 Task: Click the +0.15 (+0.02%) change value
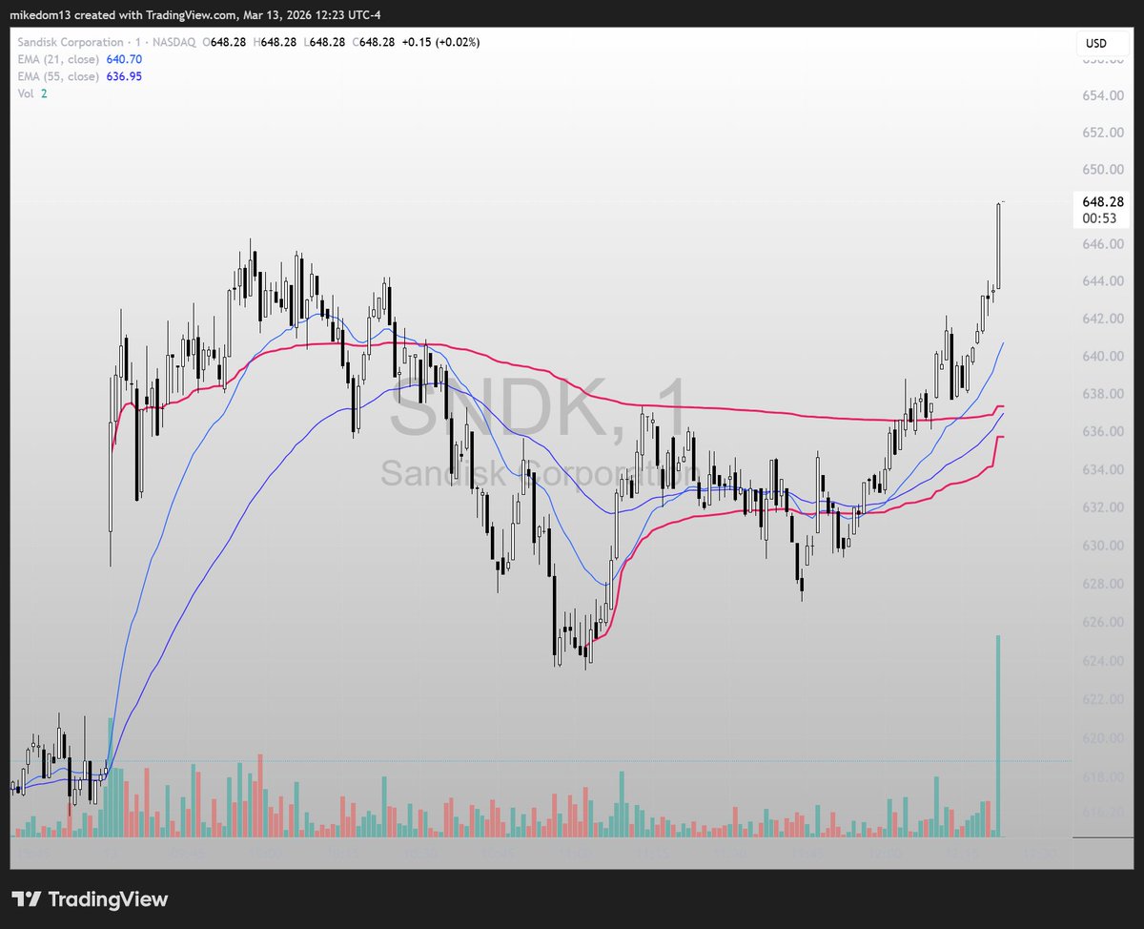(x=441, y=42)
